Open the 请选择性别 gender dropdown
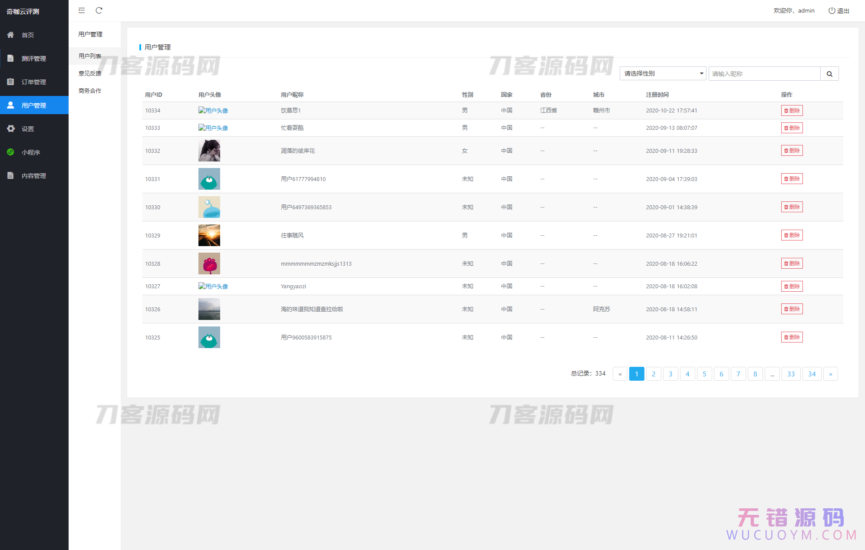This screenshot has height=550, width=865. 663,73
